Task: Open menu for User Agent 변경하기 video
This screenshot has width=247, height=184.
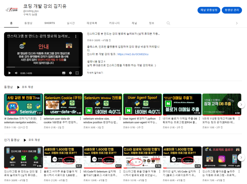Action: point(160,118)
